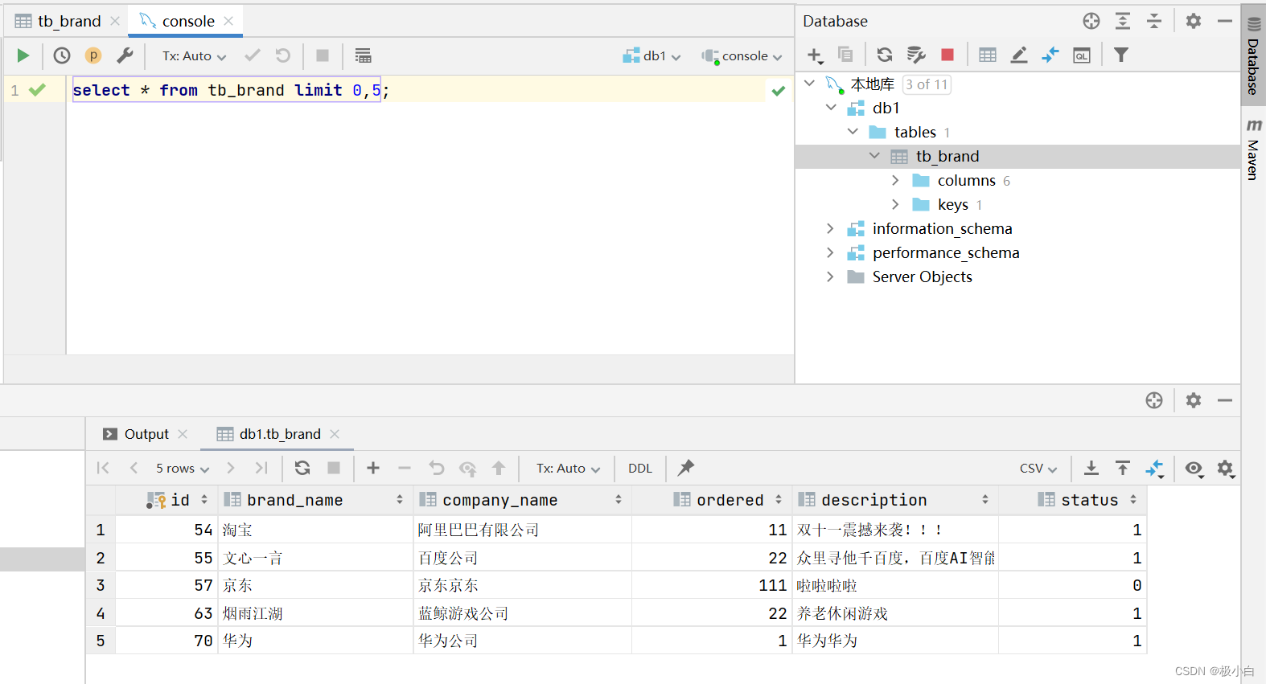The height and width of the screenshot is (684, 1266).
Task: Open data source properties schema icon
Action: click(916, 55)
